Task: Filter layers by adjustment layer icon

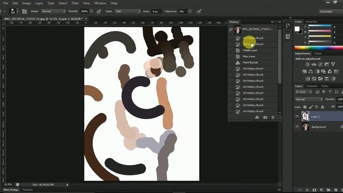Action: [x=324, y=92]
